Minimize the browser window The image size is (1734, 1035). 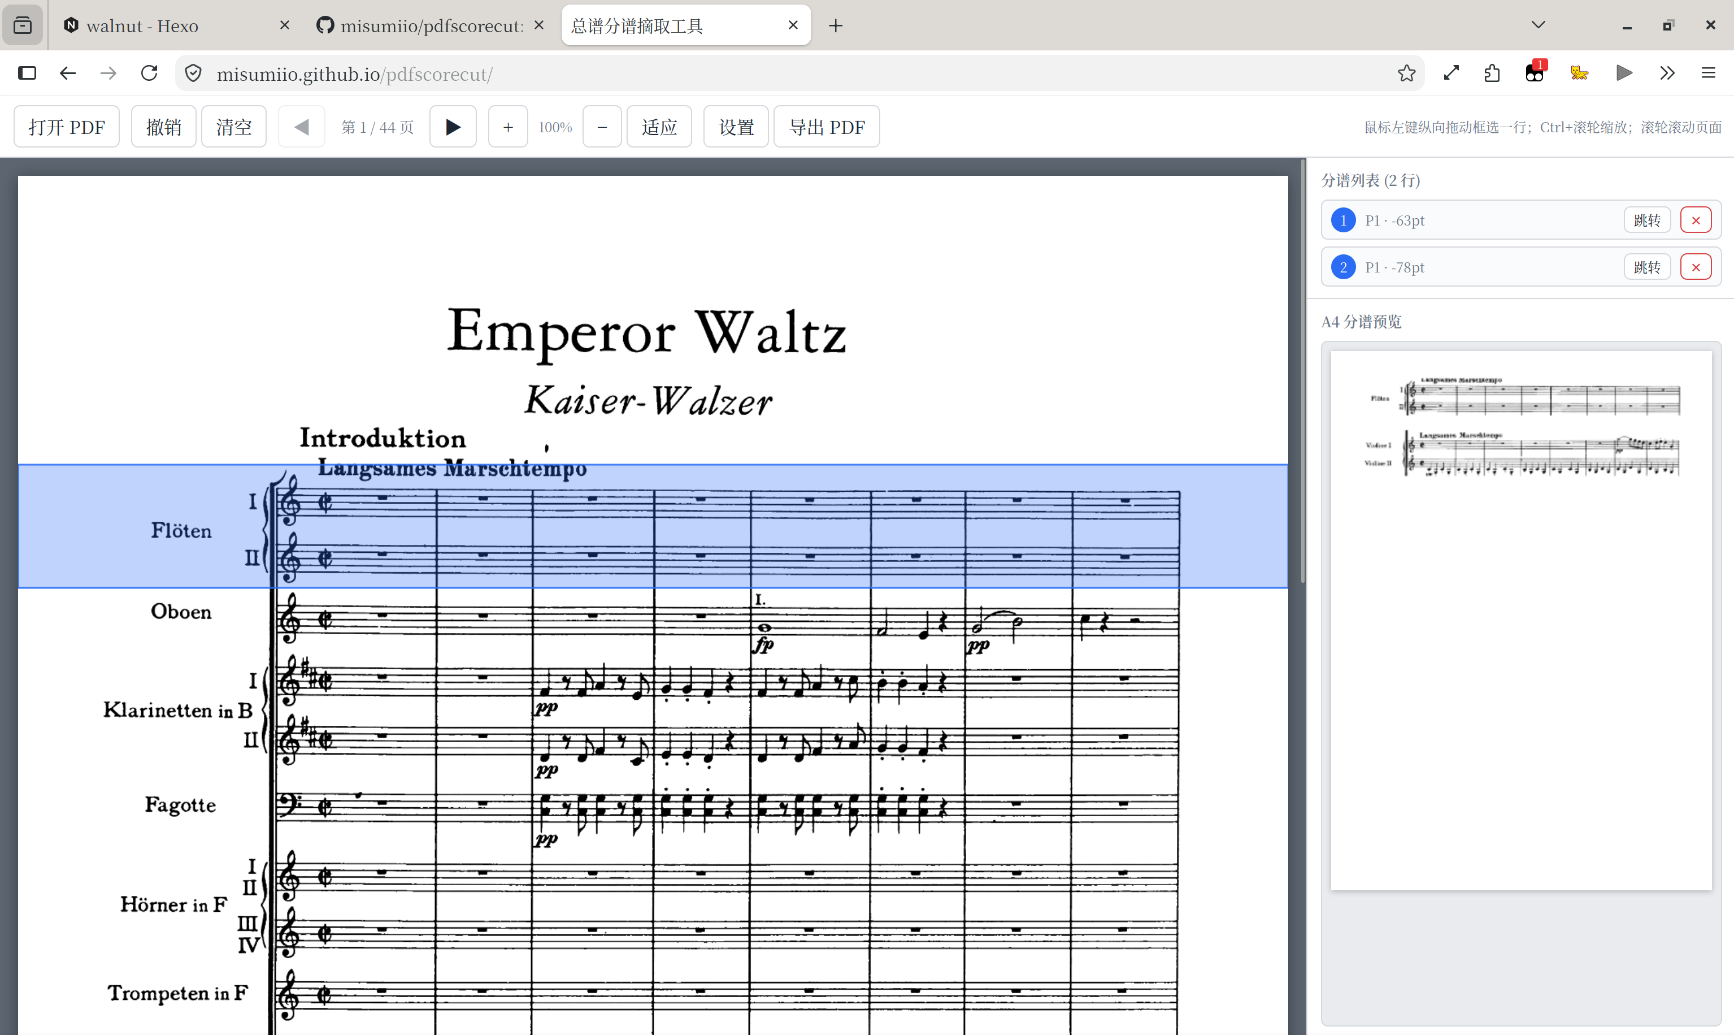click(1627, 26)
